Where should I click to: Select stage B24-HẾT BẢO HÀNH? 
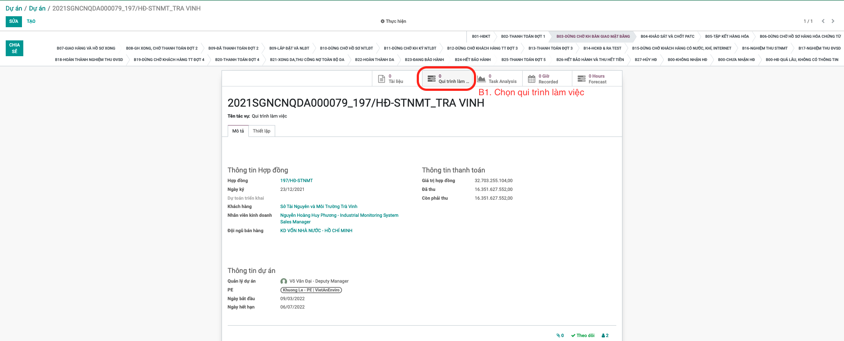pos(473,60)
